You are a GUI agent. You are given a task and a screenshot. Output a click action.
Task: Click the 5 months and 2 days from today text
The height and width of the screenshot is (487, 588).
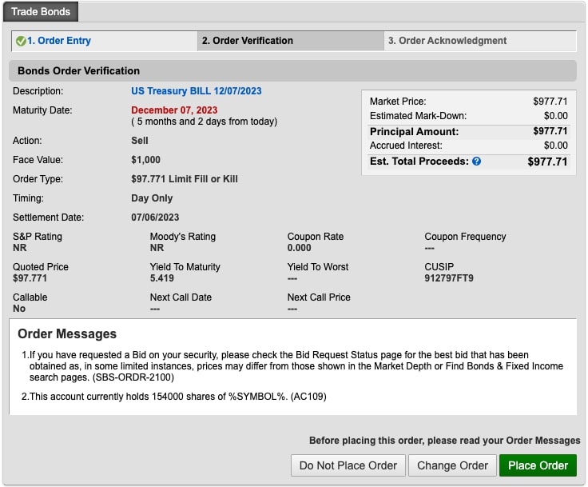click(204, 122)
